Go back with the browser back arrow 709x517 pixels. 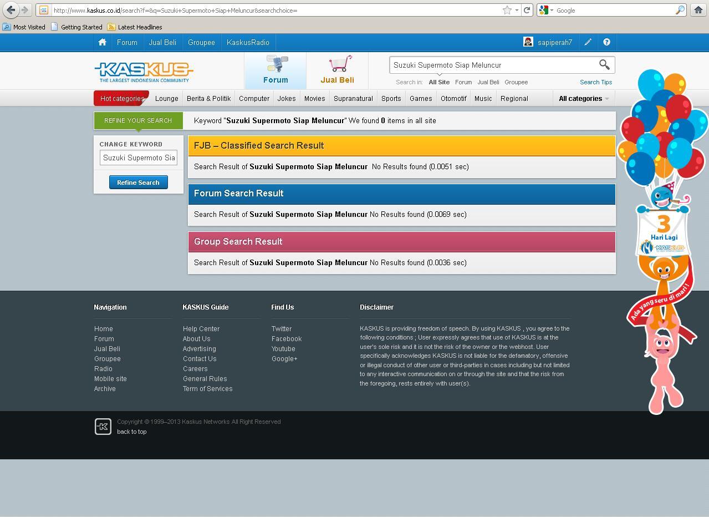(11, 10)
